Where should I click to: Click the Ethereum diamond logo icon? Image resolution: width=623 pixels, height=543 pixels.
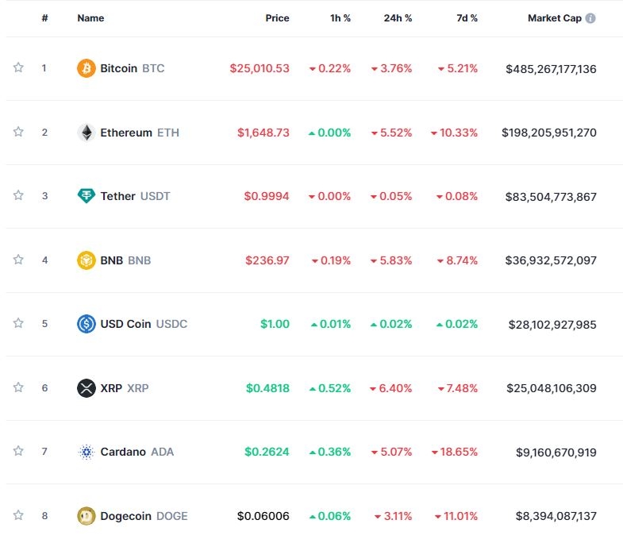pyautogui.click(x=86, y=133)
